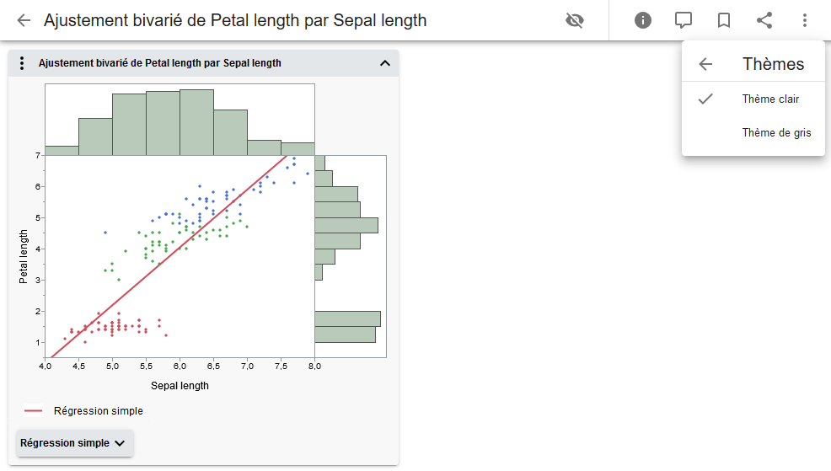
Task: Open the comments speech bubble icon
Action: [684, 20]
